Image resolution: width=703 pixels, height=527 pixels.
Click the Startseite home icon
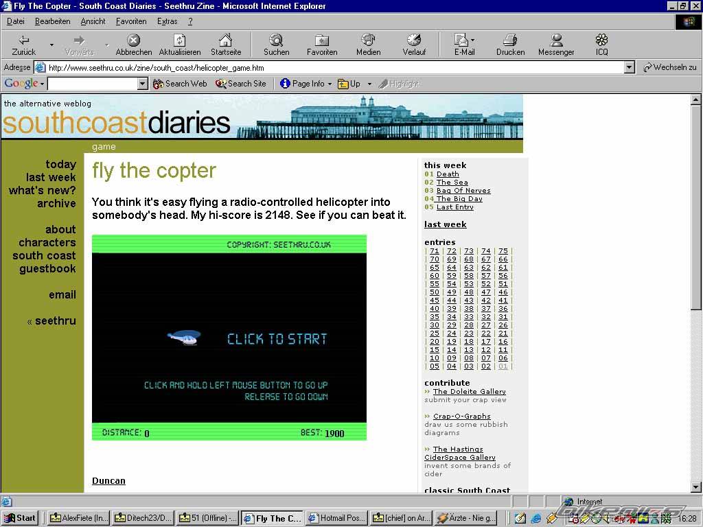pos(225,40)
